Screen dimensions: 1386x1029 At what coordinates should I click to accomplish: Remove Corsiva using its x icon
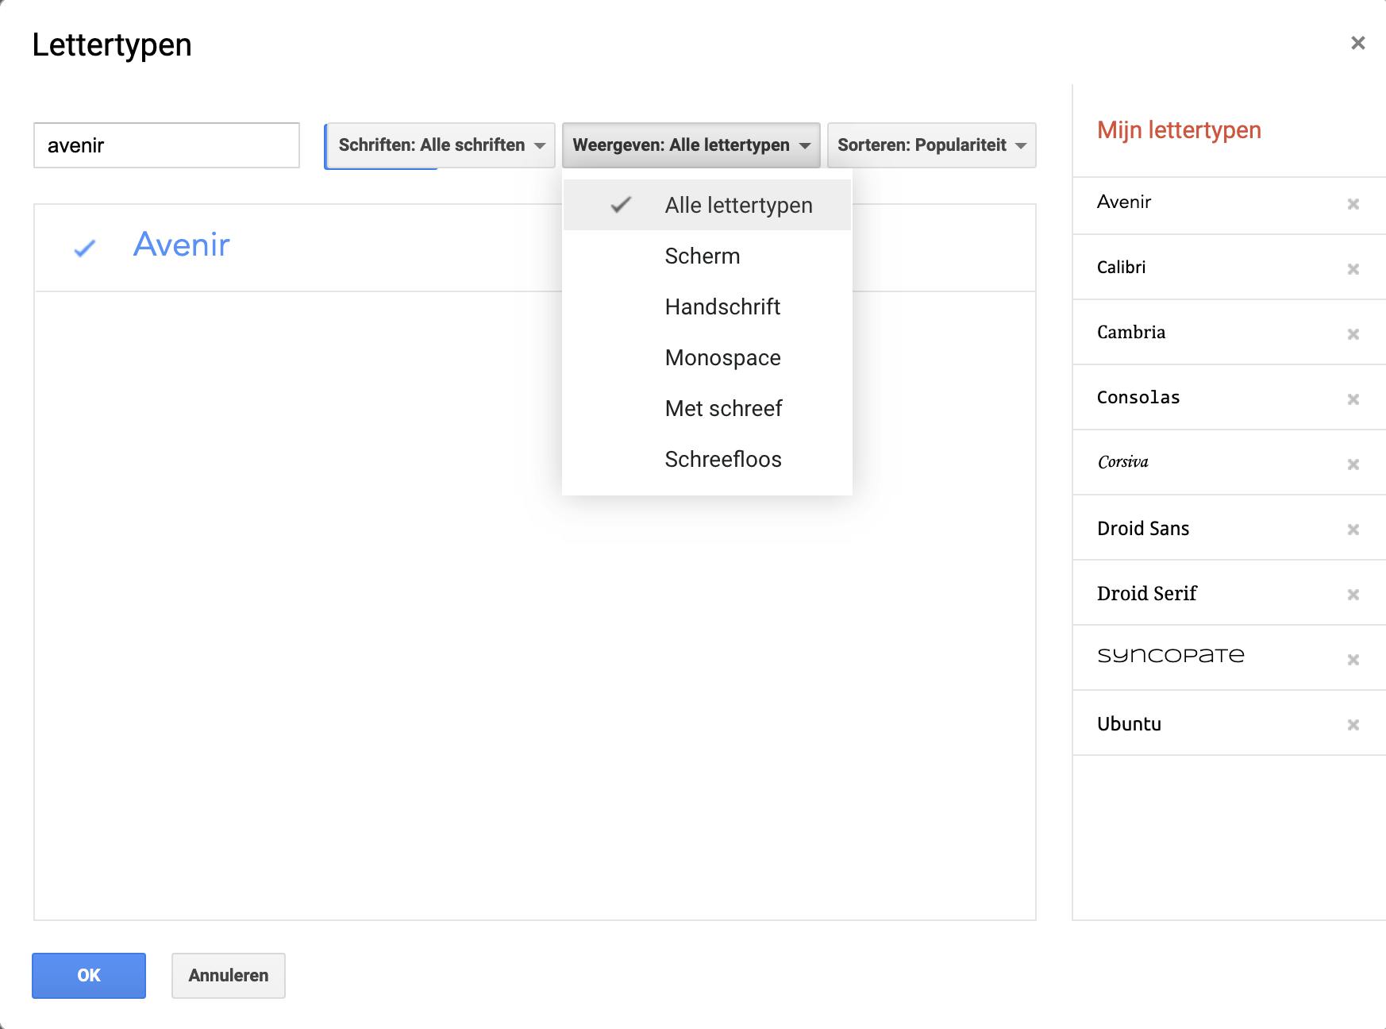click(x=1353, y=464)
